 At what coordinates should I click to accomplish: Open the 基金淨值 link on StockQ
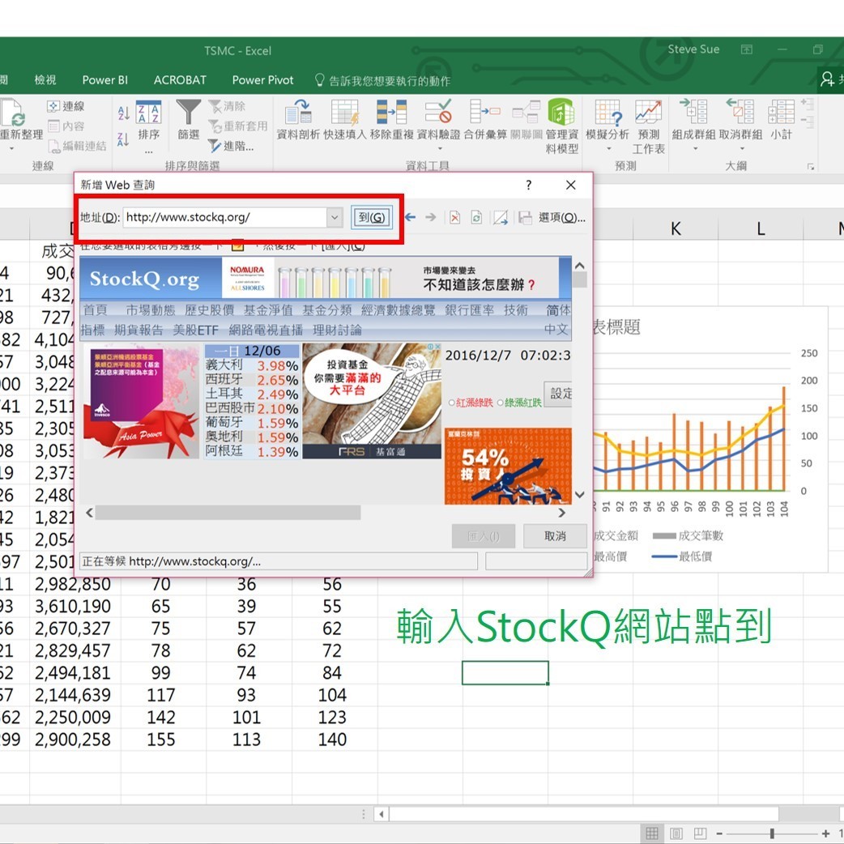(x=268, y=310)
